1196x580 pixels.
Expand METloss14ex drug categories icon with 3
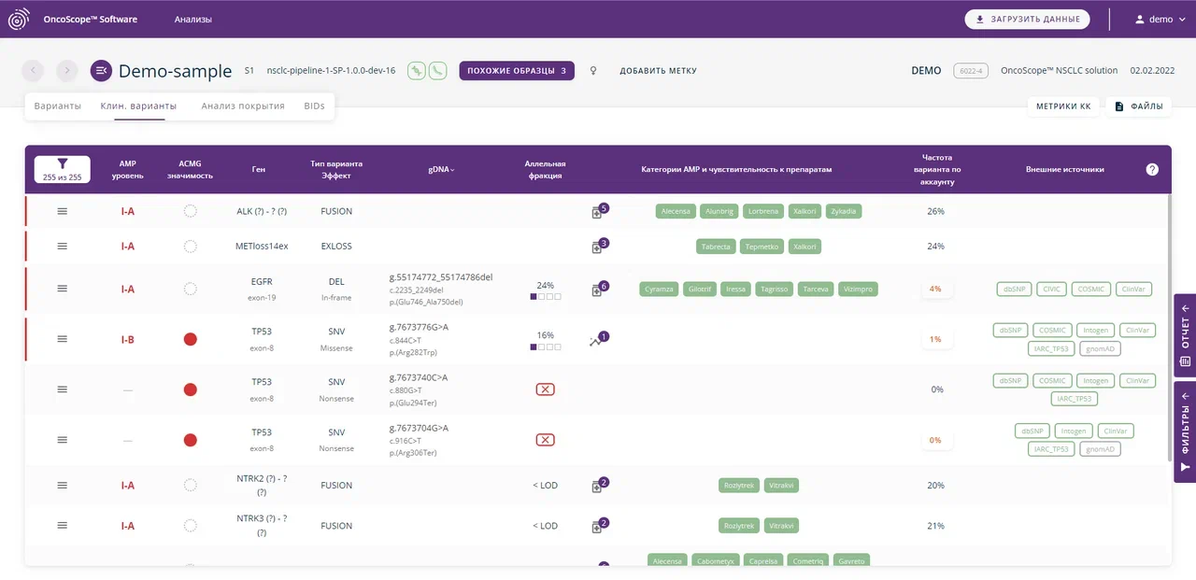pyautogui.click(x=598, y=247)
